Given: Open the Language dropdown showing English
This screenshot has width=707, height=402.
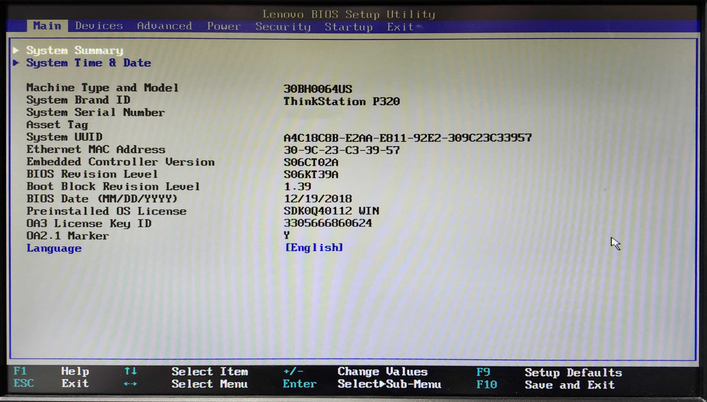Looking at the screenshot, I should point(315,247).
